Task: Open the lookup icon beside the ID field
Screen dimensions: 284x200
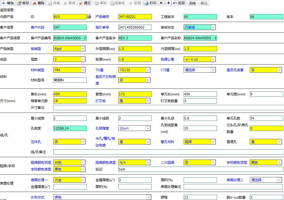Action: point(89,17)
